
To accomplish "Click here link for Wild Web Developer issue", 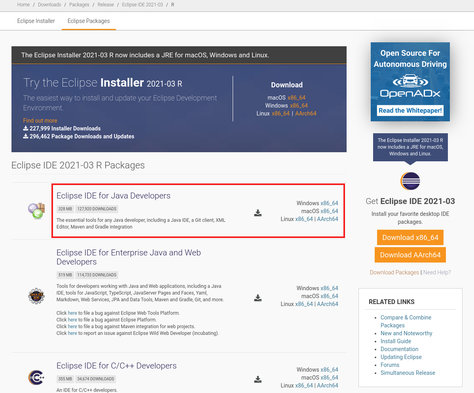I will point(72,333).
